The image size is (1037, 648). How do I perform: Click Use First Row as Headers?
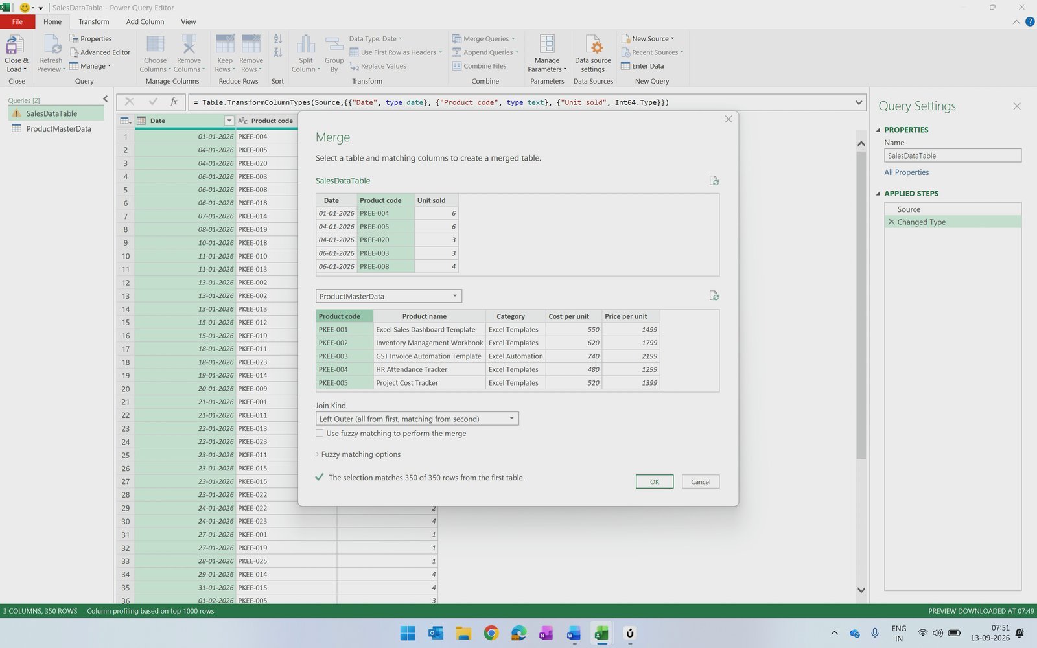point(395,52)
